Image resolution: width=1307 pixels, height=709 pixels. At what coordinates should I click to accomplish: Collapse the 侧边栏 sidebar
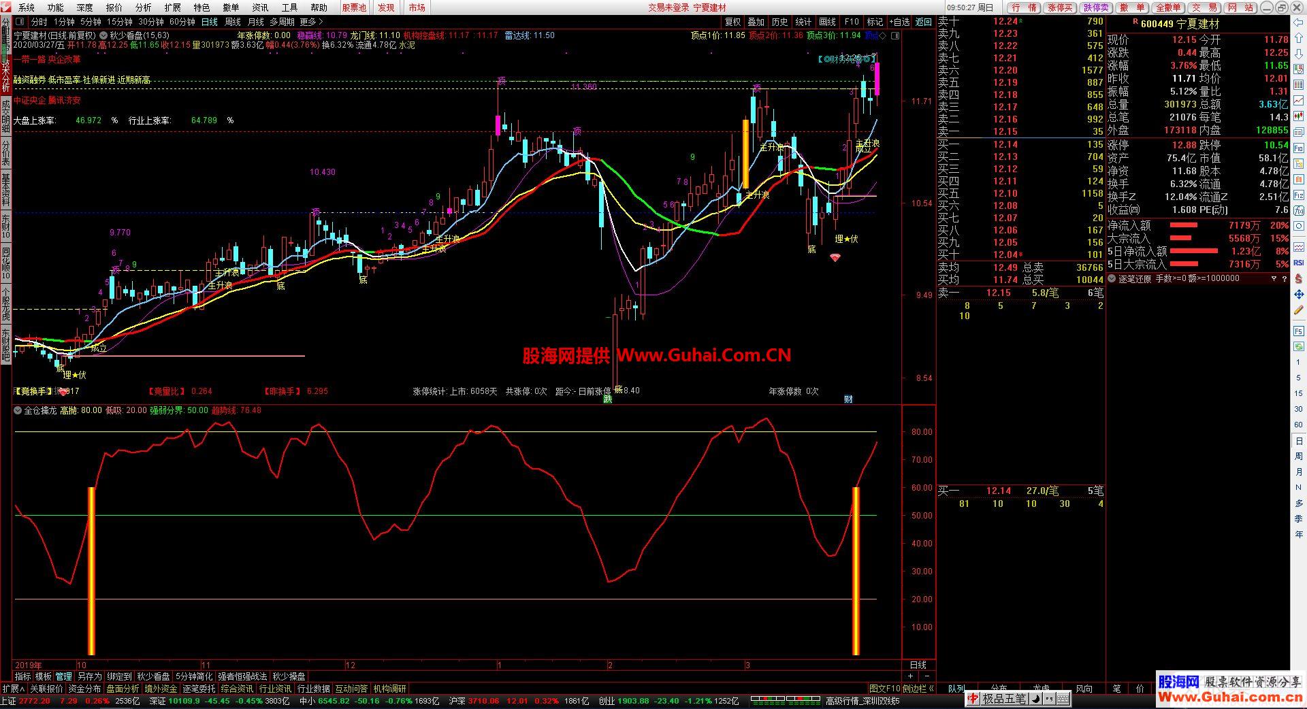pos(918,689)
